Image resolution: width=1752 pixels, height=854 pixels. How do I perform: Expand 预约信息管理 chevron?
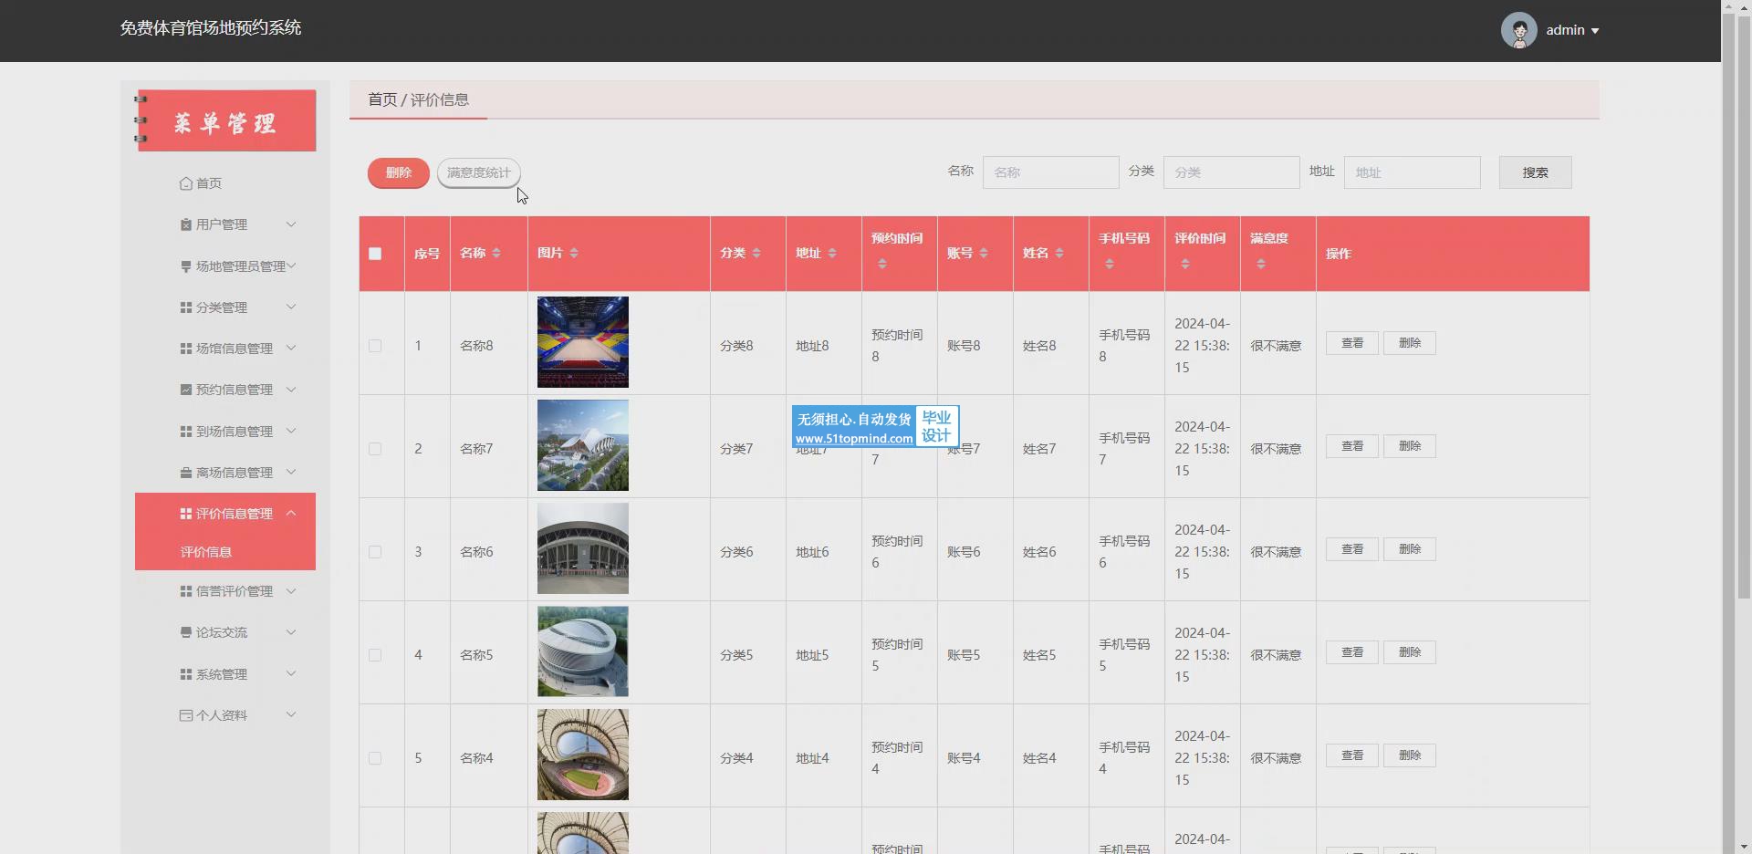point(291,390)
